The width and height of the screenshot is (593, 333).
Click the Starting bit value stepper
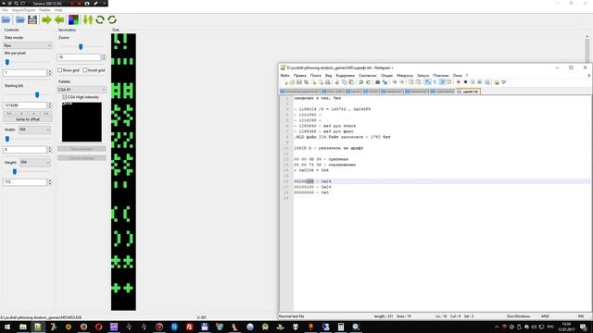pos(49,105)
